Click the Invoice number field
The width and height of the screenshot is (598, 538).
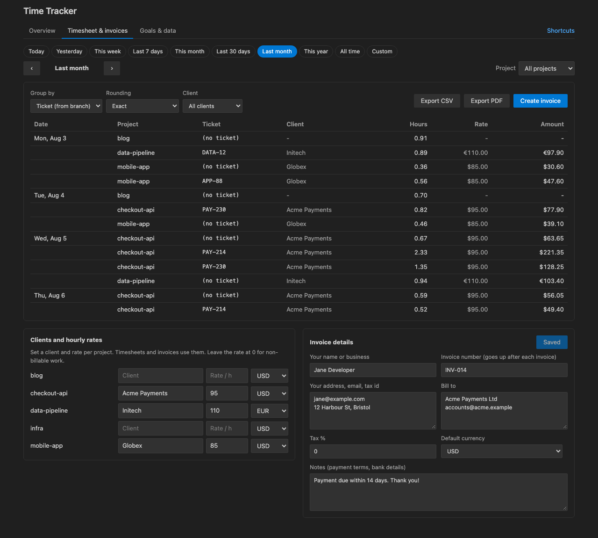[504, 370]
